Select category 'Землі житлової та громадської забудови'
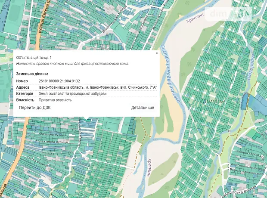The width and height of the screenshot is (267, 198). (x=72, y=94)
